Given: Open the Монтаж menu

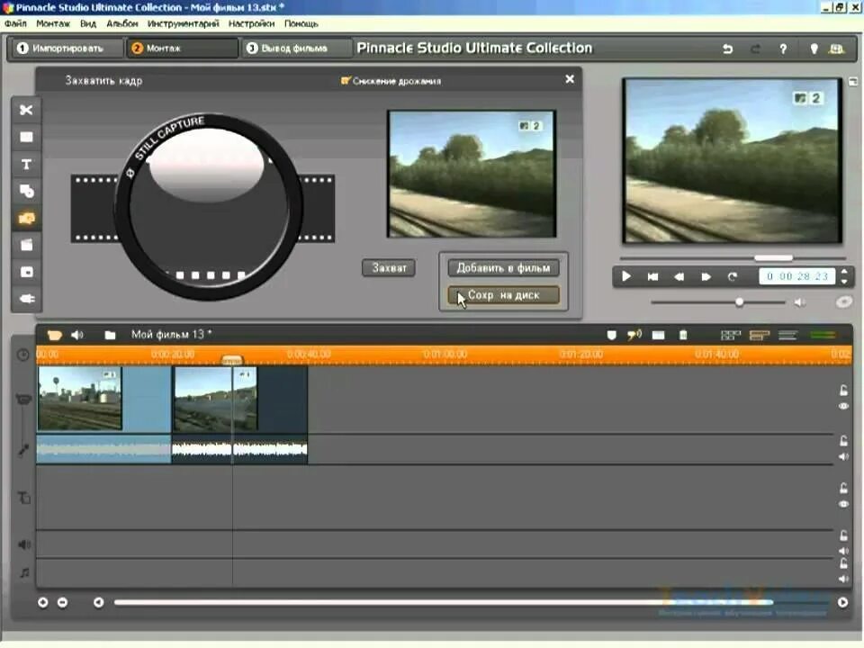Looking at the screenshot, I should (x=53, y=23).
